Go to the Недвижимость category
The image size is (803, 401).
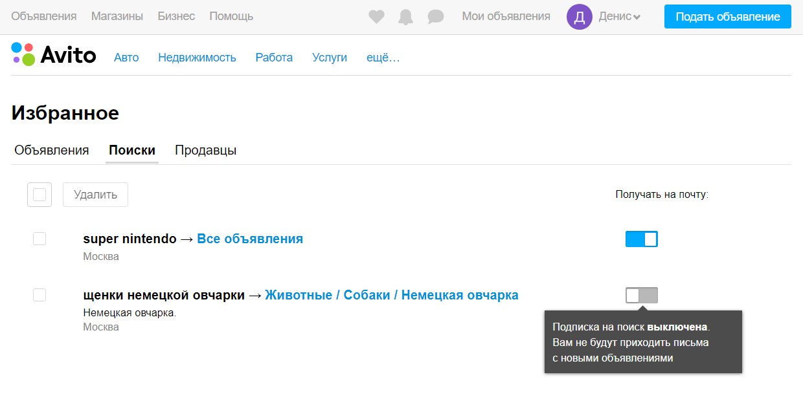pyautogui.click(x=197, y=58)
